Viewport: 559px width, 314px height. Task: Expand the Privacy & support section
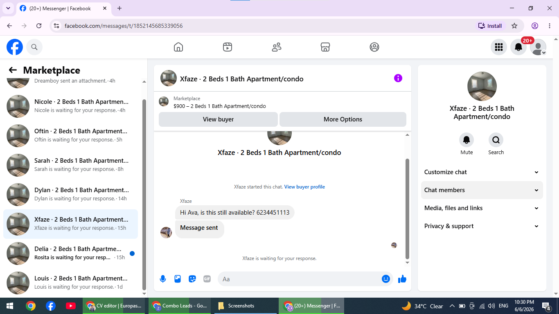point(482,226)
